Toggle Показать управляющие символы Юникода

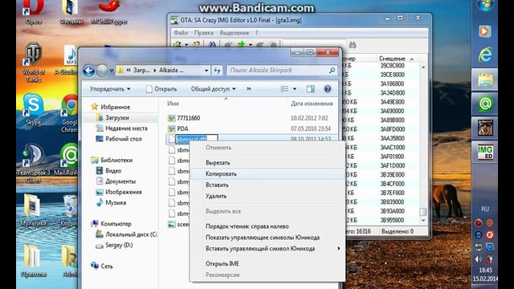coord(263,238)
